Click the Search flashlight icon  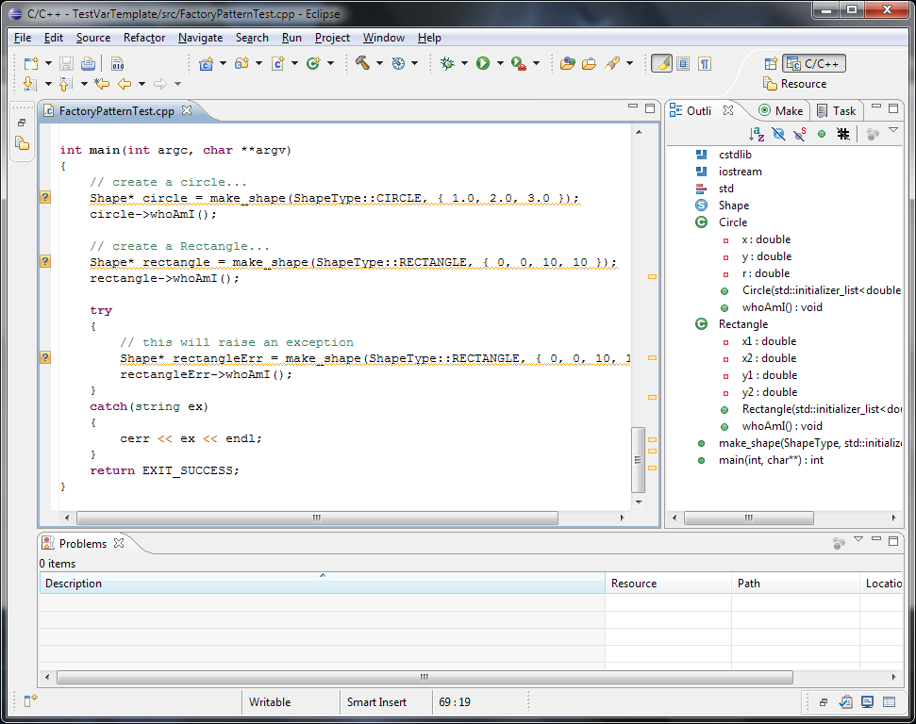point(612,63)
